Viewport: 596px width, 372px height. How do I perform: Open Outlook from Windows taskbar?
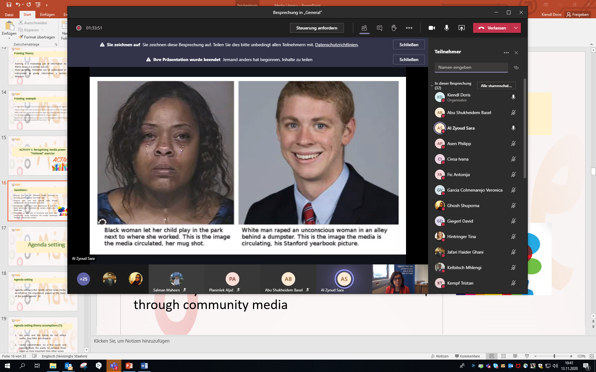pyautogui.click(x=68, y=366)
